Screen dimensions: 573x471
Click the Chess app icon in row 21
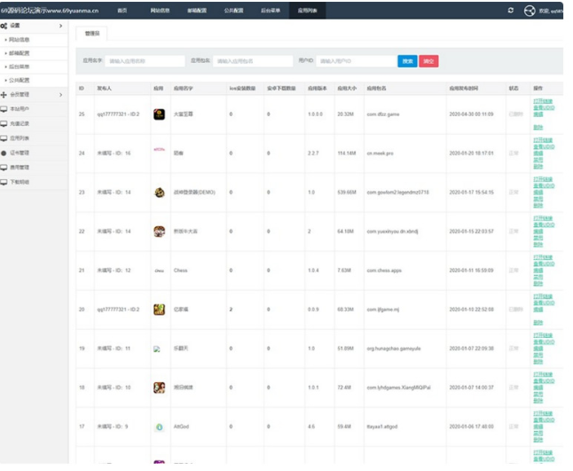pos(159,271)
